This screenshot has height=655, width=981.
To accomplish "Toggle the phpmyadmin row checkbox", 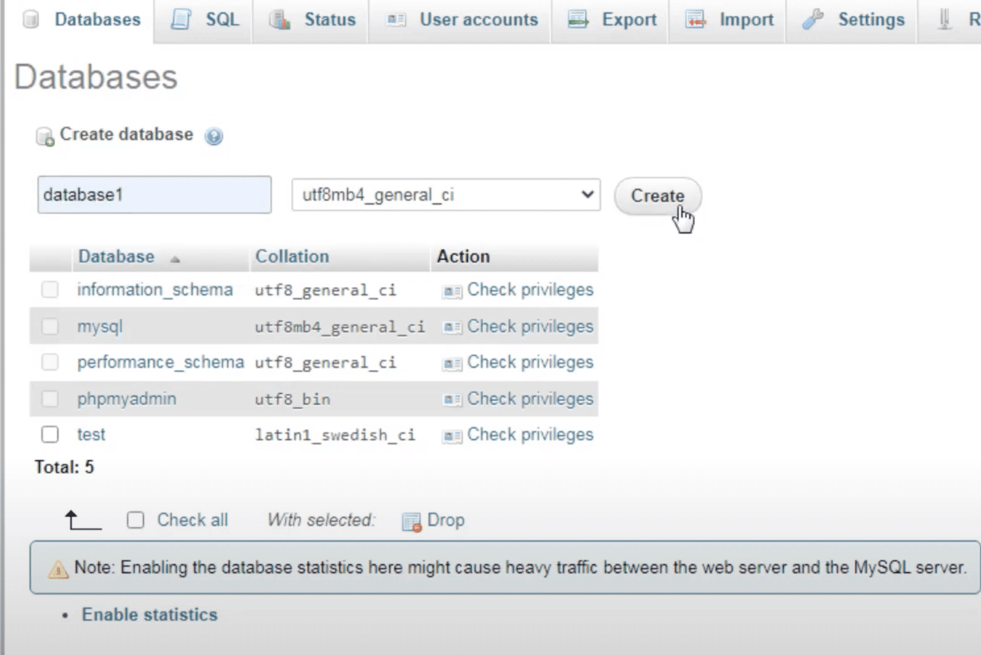I will pyautogui.click(x=50, y=399).
